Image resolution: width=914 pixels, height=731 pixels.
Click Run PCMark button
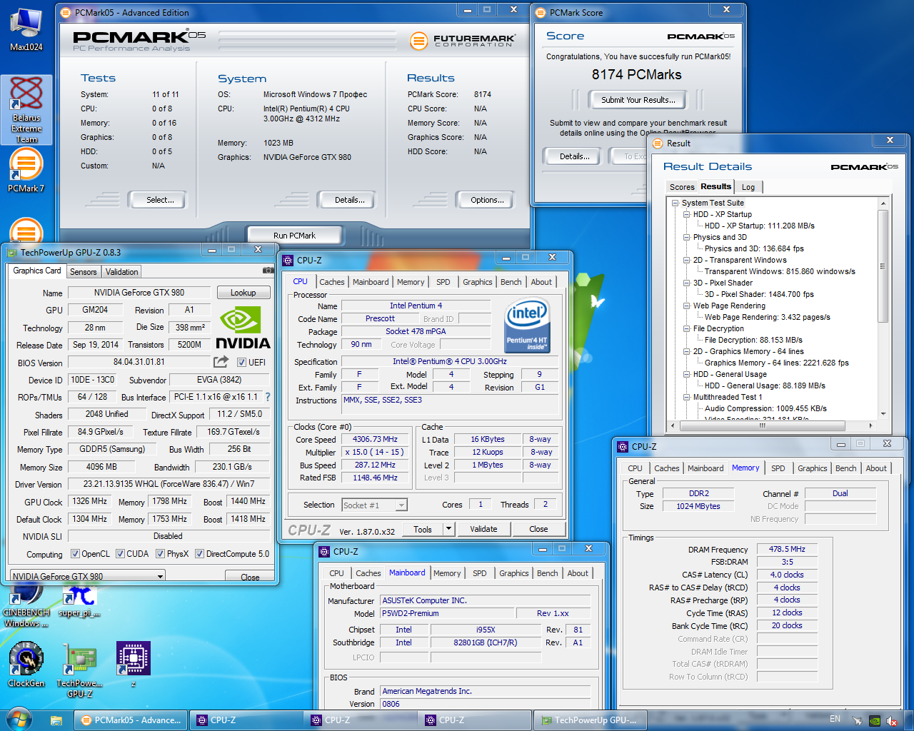click(x=294, y=236)
